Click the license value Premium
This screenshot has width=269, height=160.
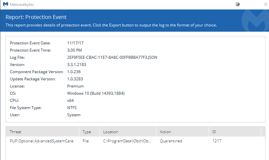(x=75, y=86)
